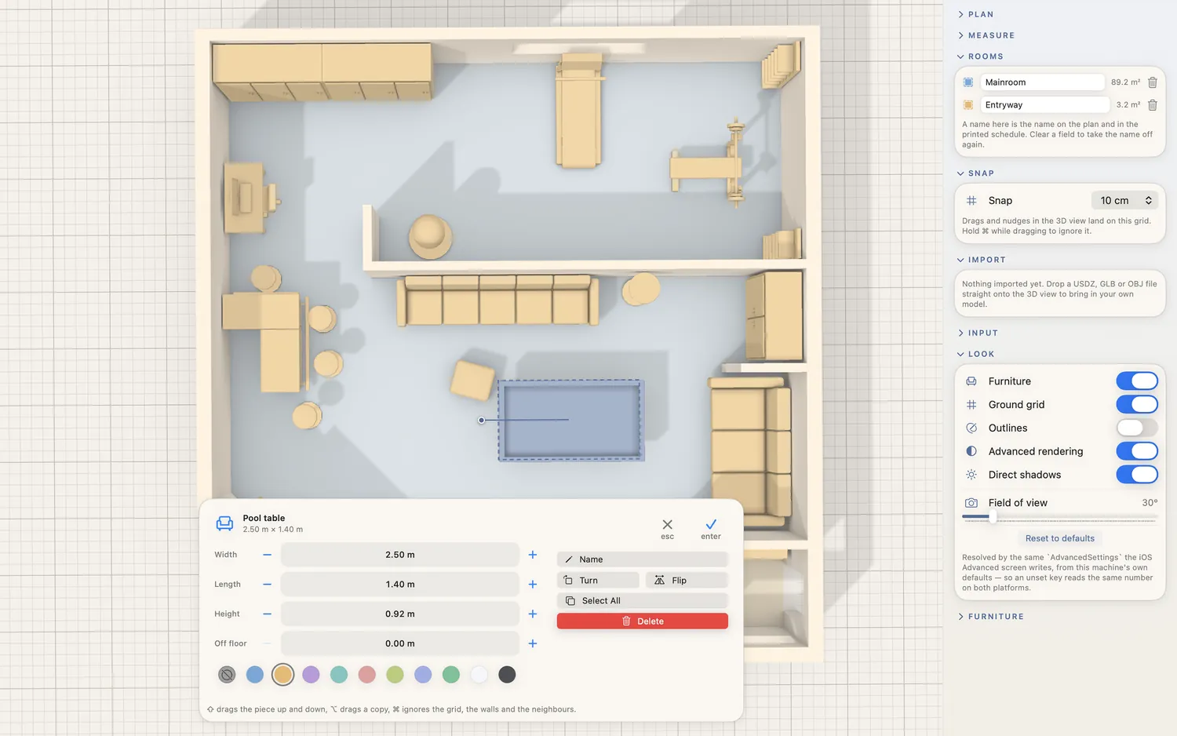This screenshot has height=736, width=1177.
Task: Click the blue Mainroom color square
Action: click(968, 82)
